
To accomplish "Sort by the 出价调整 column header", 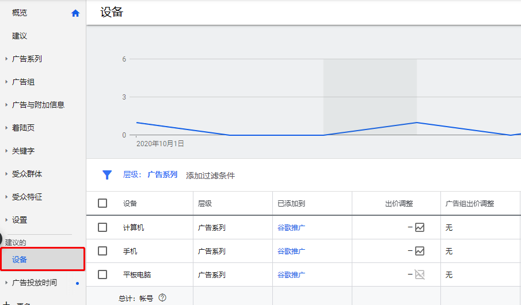I will tap(399, 204).
